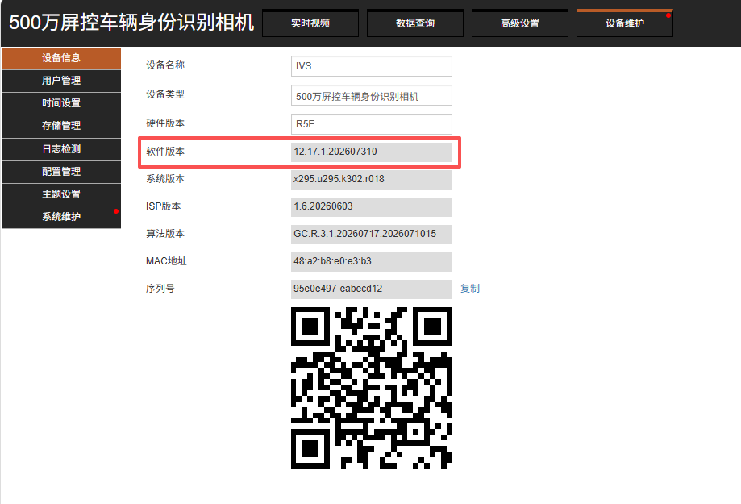Open 用户管理 in the sidebar
This screenshot has width=741, height=504.
61,81
